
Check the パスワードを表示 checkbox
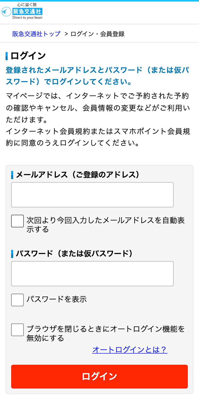click(18, 300)
